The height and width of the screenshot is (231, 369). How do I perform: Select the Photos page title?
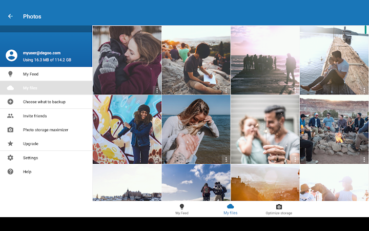coord(32,16)
